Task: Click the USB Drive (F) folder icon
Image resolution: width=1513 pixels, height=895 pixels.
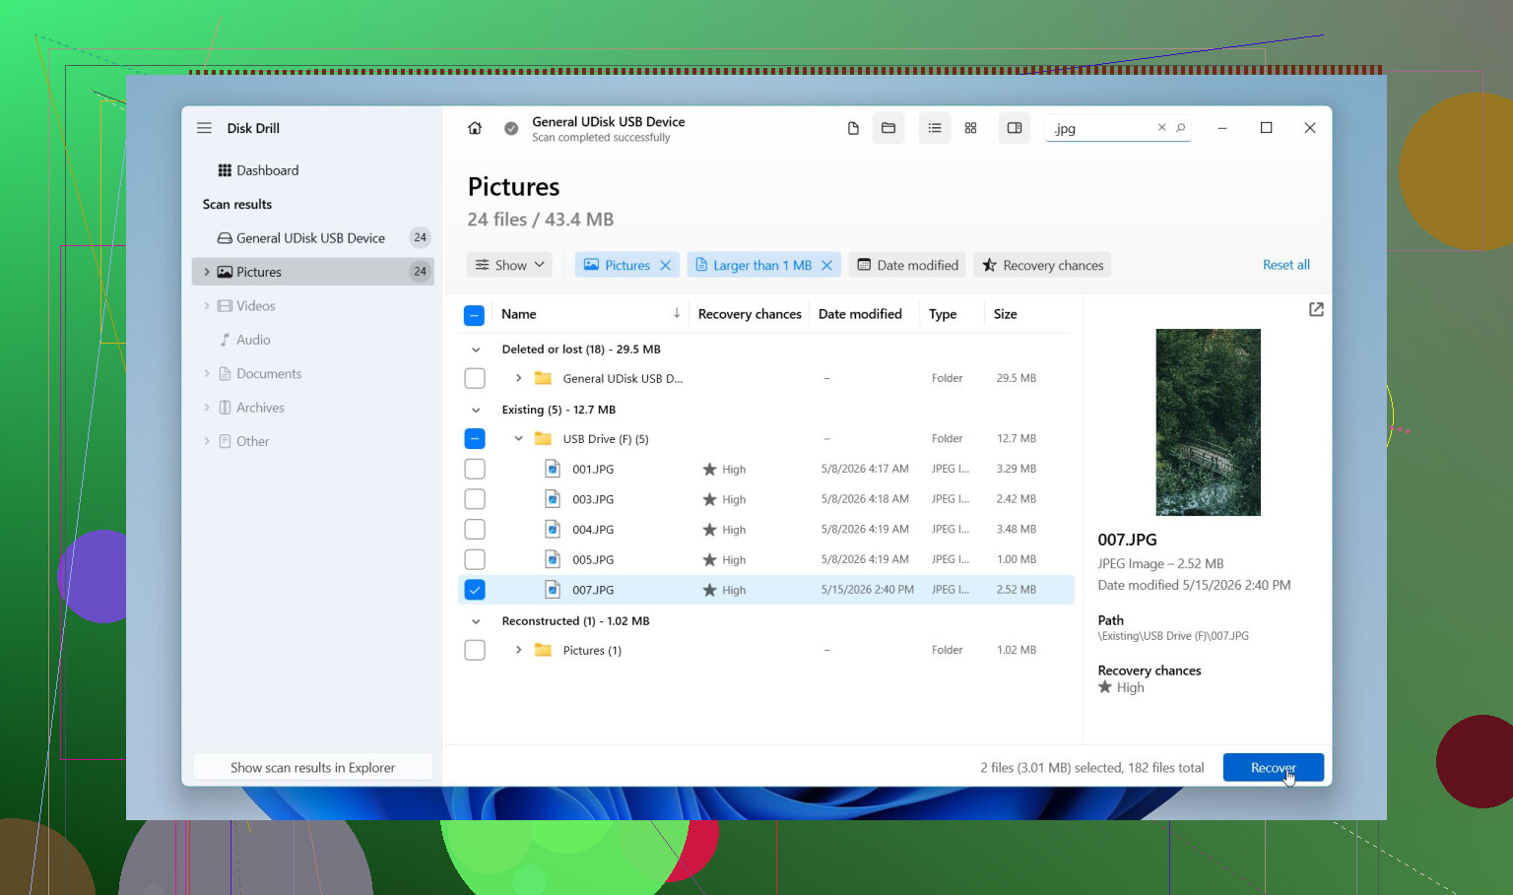Action: pyautogui.click(x=543, y=438)
